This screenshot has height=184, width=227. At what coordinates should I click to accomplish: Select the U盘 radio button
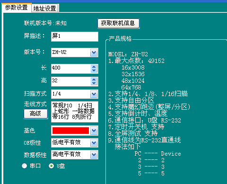tap(52, 166)
